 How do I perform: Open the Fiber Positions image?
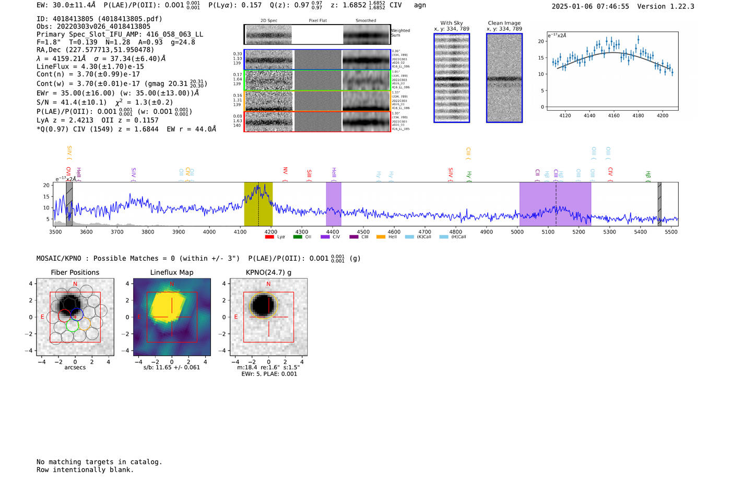(x=75, y=317)
